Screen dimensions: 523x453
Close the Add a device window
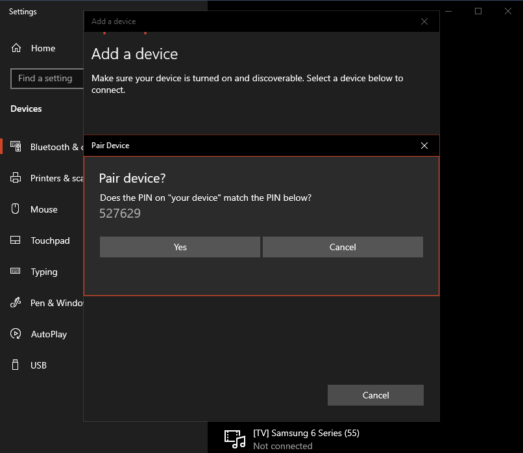pos(424,21)
